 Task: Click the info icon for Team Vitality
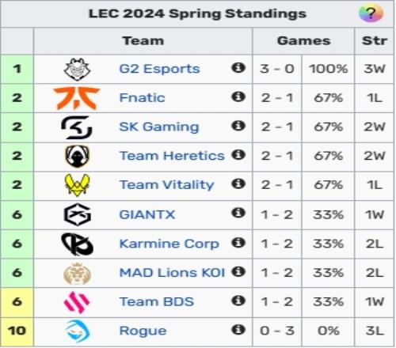click(x=238, y=183)
